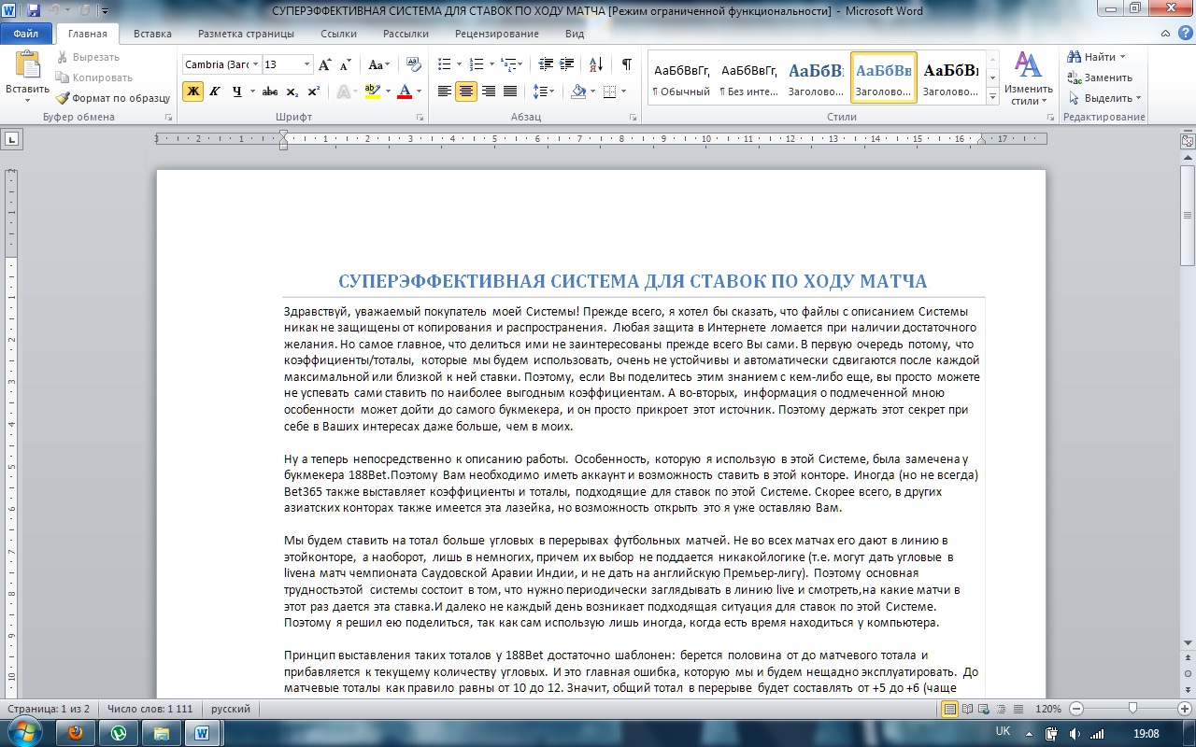The height and width of the screenshot is (747, 1196).
Task: Open Firefox from the taskbar
Action: point(77,733)
